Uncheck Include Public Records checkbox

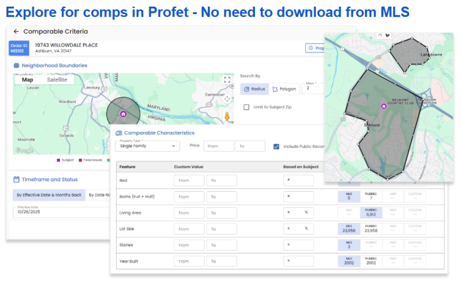[277, 146]
